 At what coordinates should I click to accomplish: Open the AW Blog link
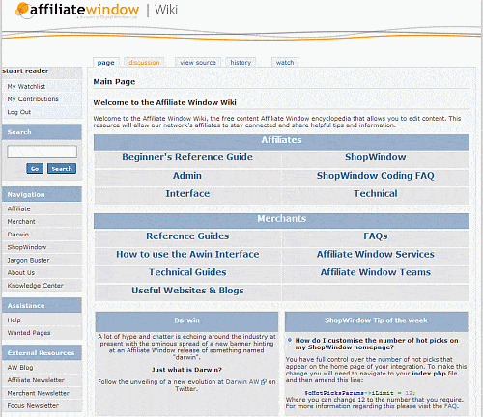pos(20,368)
